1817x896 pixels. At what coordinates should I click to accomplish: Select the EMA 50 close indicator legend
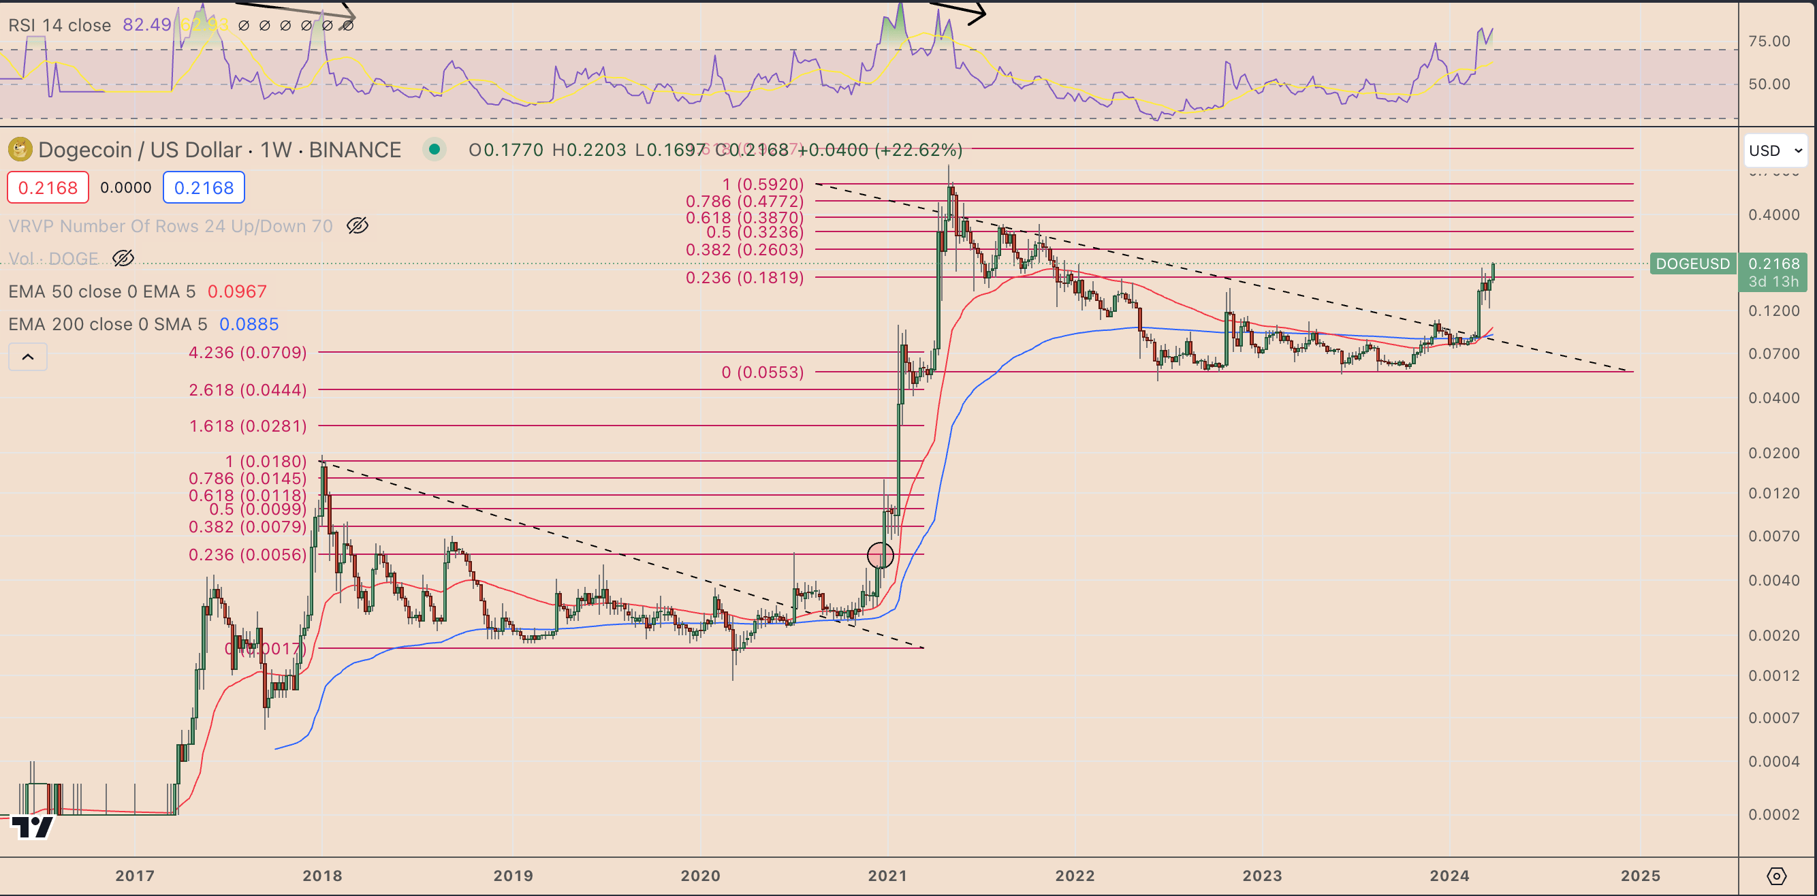point(102,292)
